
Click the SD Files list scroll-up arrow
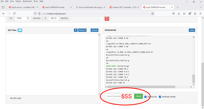[99, 35]
